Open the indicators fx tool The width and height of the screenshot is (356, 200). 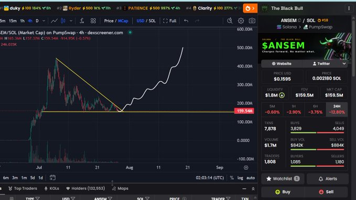82,21
